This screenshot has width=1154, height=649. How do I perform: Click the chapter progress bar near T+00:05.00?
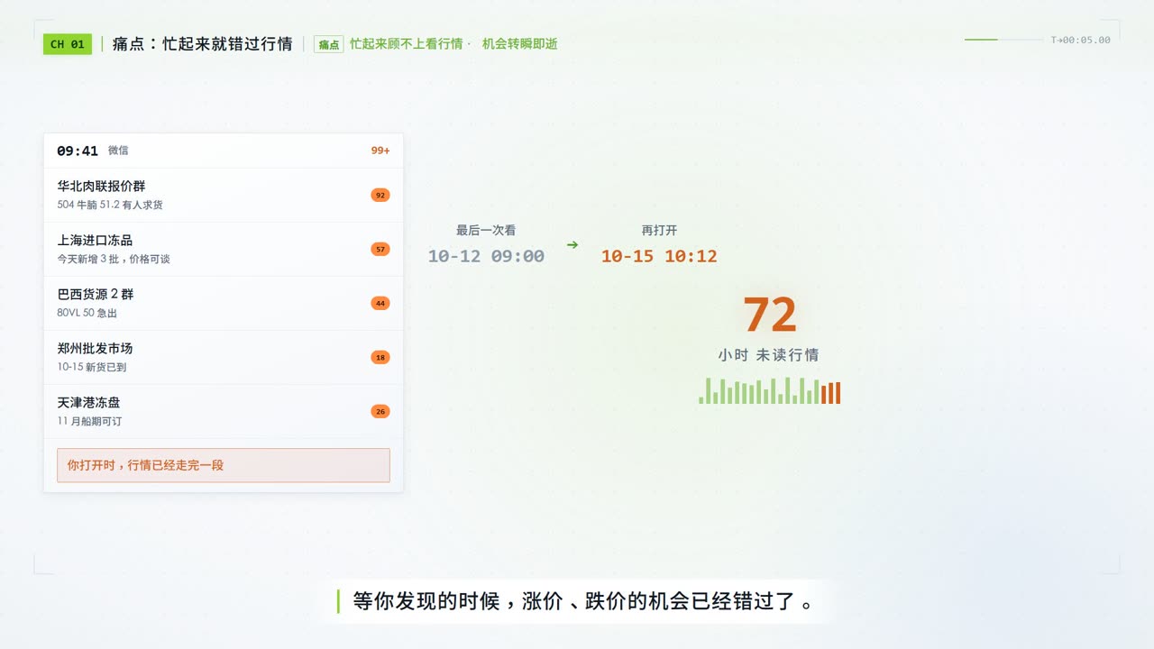1003,40
